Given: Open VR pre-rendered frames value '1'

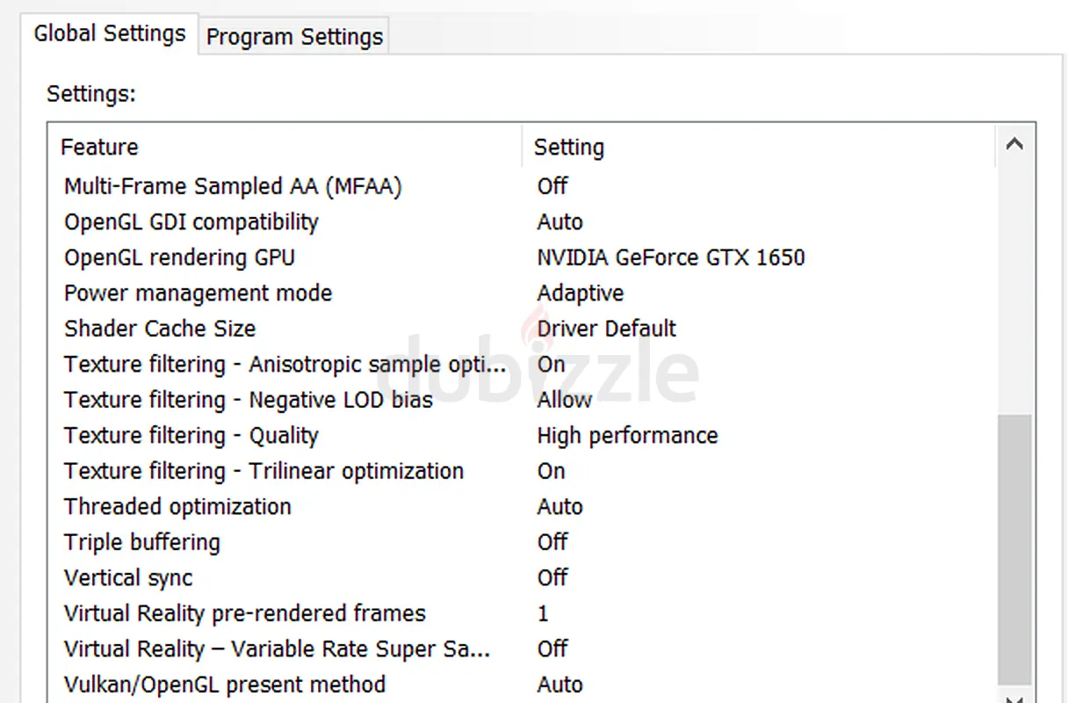Looking at the screenshot, I should point(543,613).
